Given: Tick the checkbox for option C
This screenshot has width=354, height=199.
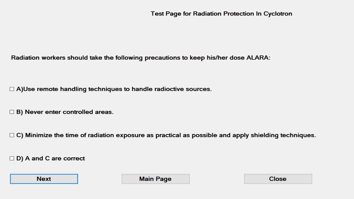Looking at the screenshot, I should pos(12,135).
